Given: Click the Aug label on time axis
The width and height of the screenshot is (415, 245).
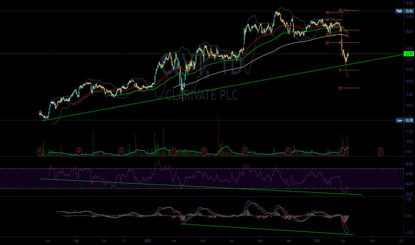Looking at the screenshot, I should click(76, 241).
